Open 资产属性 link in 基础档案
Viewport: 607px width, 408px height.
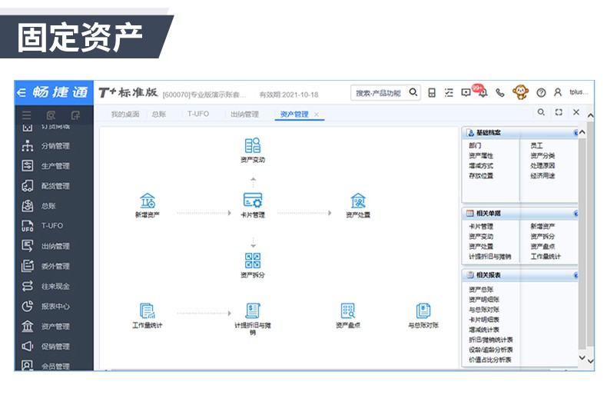click(481, 156)
